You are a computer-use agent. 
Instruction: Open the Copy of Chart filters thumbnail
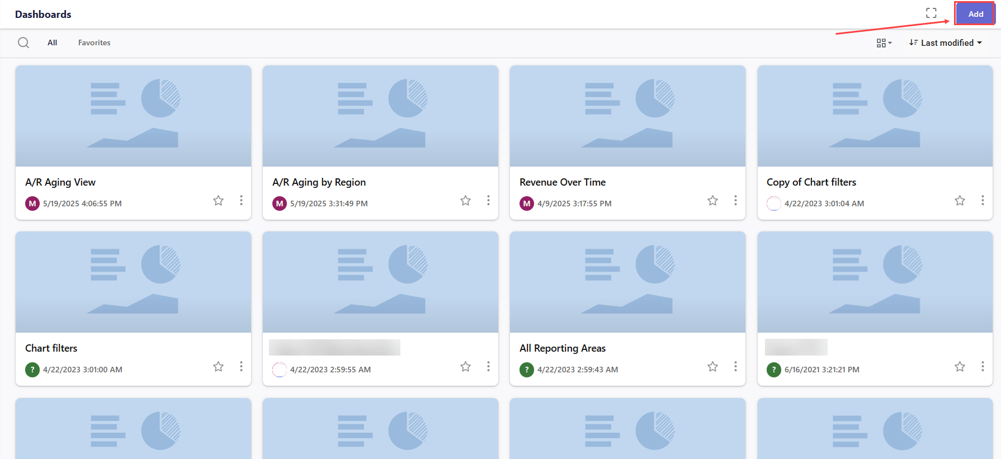875,116
